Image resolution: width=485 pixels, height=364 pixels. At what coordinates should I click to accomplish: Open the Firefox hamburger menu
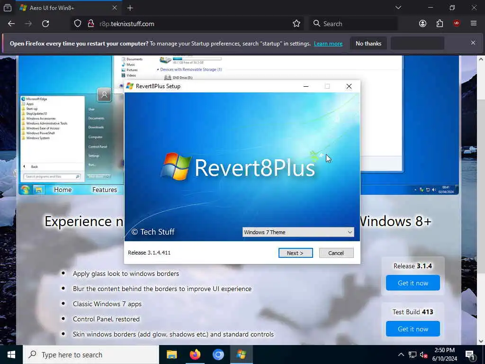coord(474,24)
